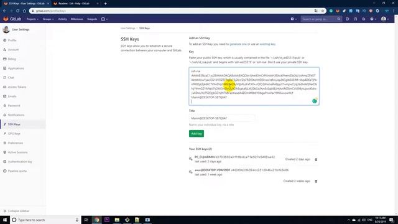
Task: Open Access Tokens in settings sidebar
Action: click(x=17, y=87)
